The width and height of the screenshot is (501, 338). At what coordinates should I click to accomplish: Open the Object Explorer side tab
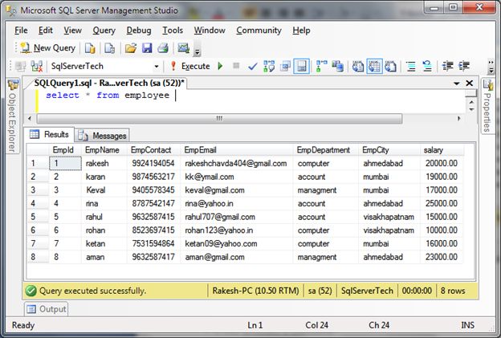(x=13, y=116)
